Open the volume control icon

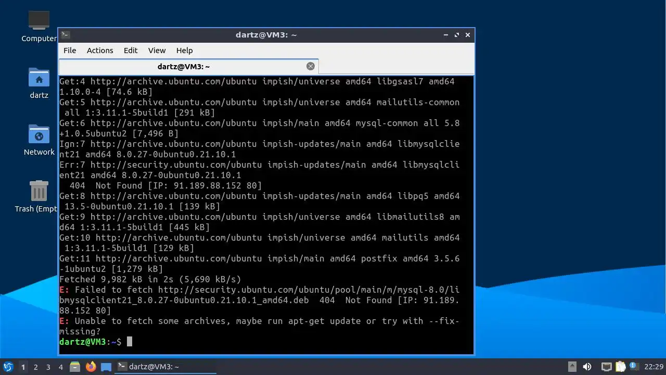tap(587, 367)
